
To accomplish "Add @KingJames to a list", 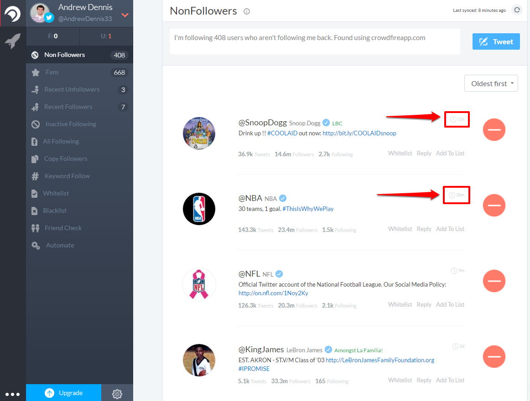I will coord(450,380).
